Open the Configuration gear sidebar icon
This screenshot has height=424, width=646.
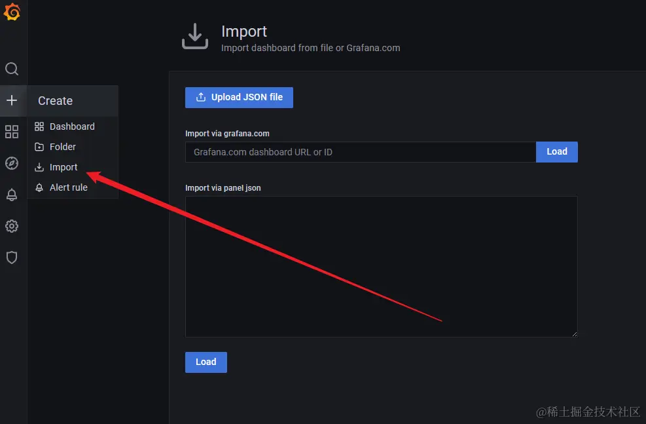click(12, 226)
